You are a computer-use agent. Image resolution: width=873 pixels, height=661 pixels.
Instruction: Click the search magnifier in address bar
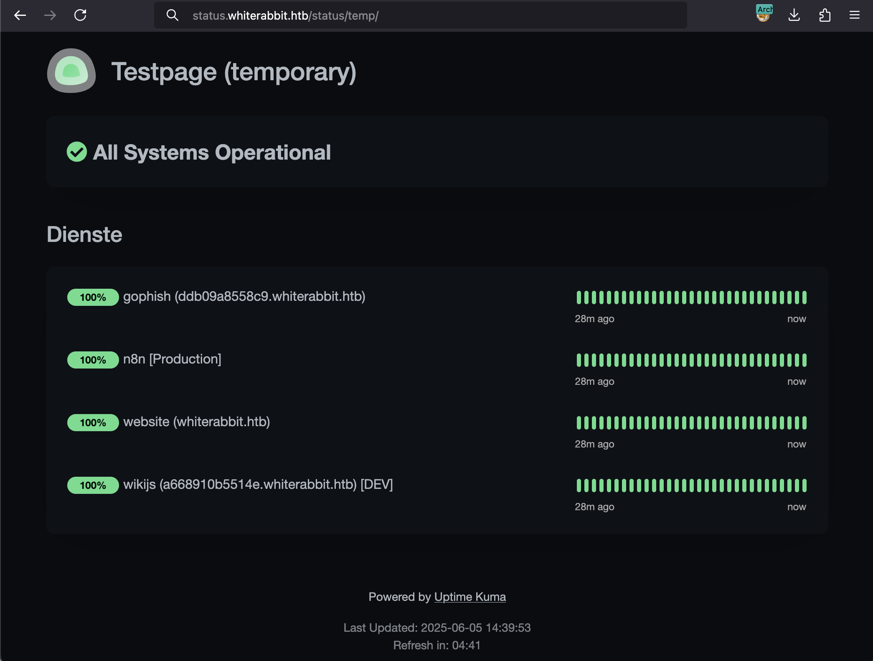[172, 15]
